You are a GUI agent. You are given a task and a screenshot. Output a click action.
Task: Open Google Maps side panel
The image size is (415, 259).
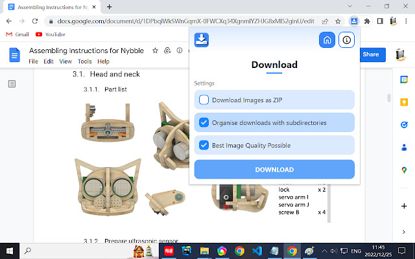coord(404,170)
